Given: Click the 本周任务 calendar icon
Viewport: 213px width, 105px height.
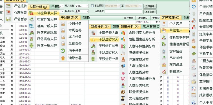Looking at the screenshot, I should (63, 31).
